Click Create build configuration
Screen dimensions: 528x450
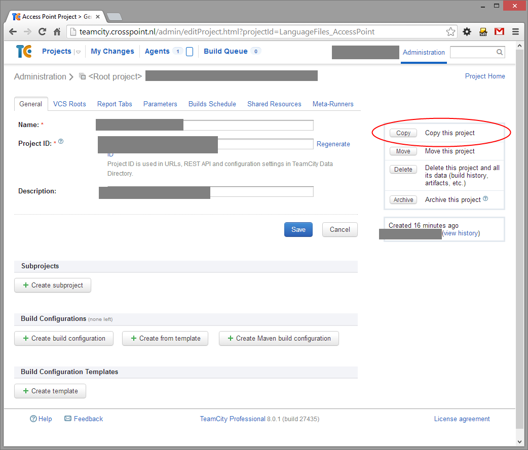pos(64,338)
